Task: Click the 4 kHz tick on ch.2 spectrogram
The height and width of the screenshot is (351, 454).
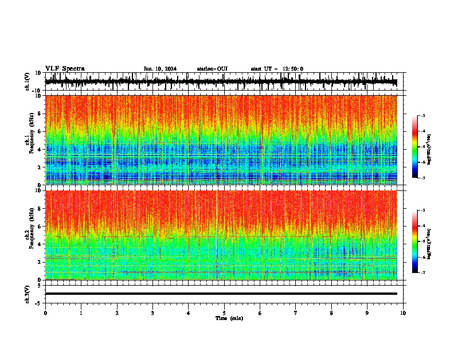Action: point(40,244)
